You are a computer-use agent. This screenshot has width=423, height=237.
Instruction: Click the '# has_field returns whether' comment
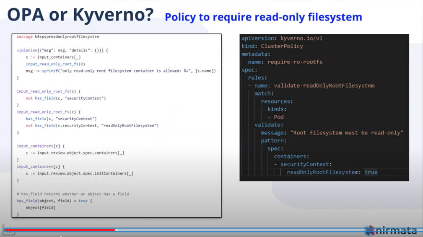point(73,194)
